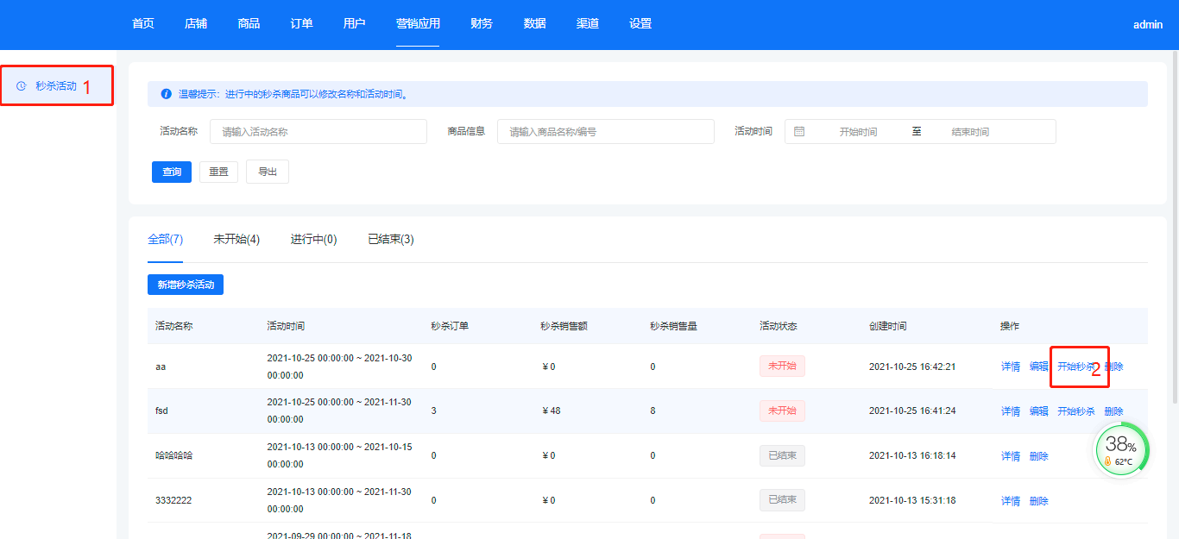This screenshot has width=1179, height=539.
Task: Click the 新增秒杀活动 button
Action: point(186,285)
